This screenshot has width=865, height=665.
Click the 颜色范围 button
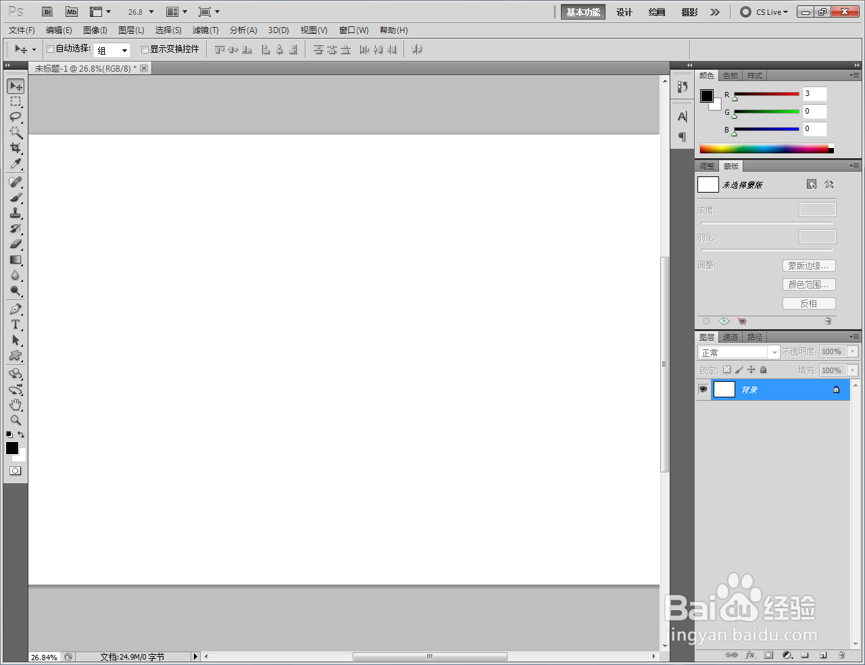point(809,285)
